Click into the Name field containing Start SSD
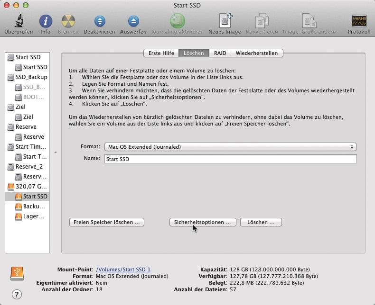 click(x=231, y=159)
